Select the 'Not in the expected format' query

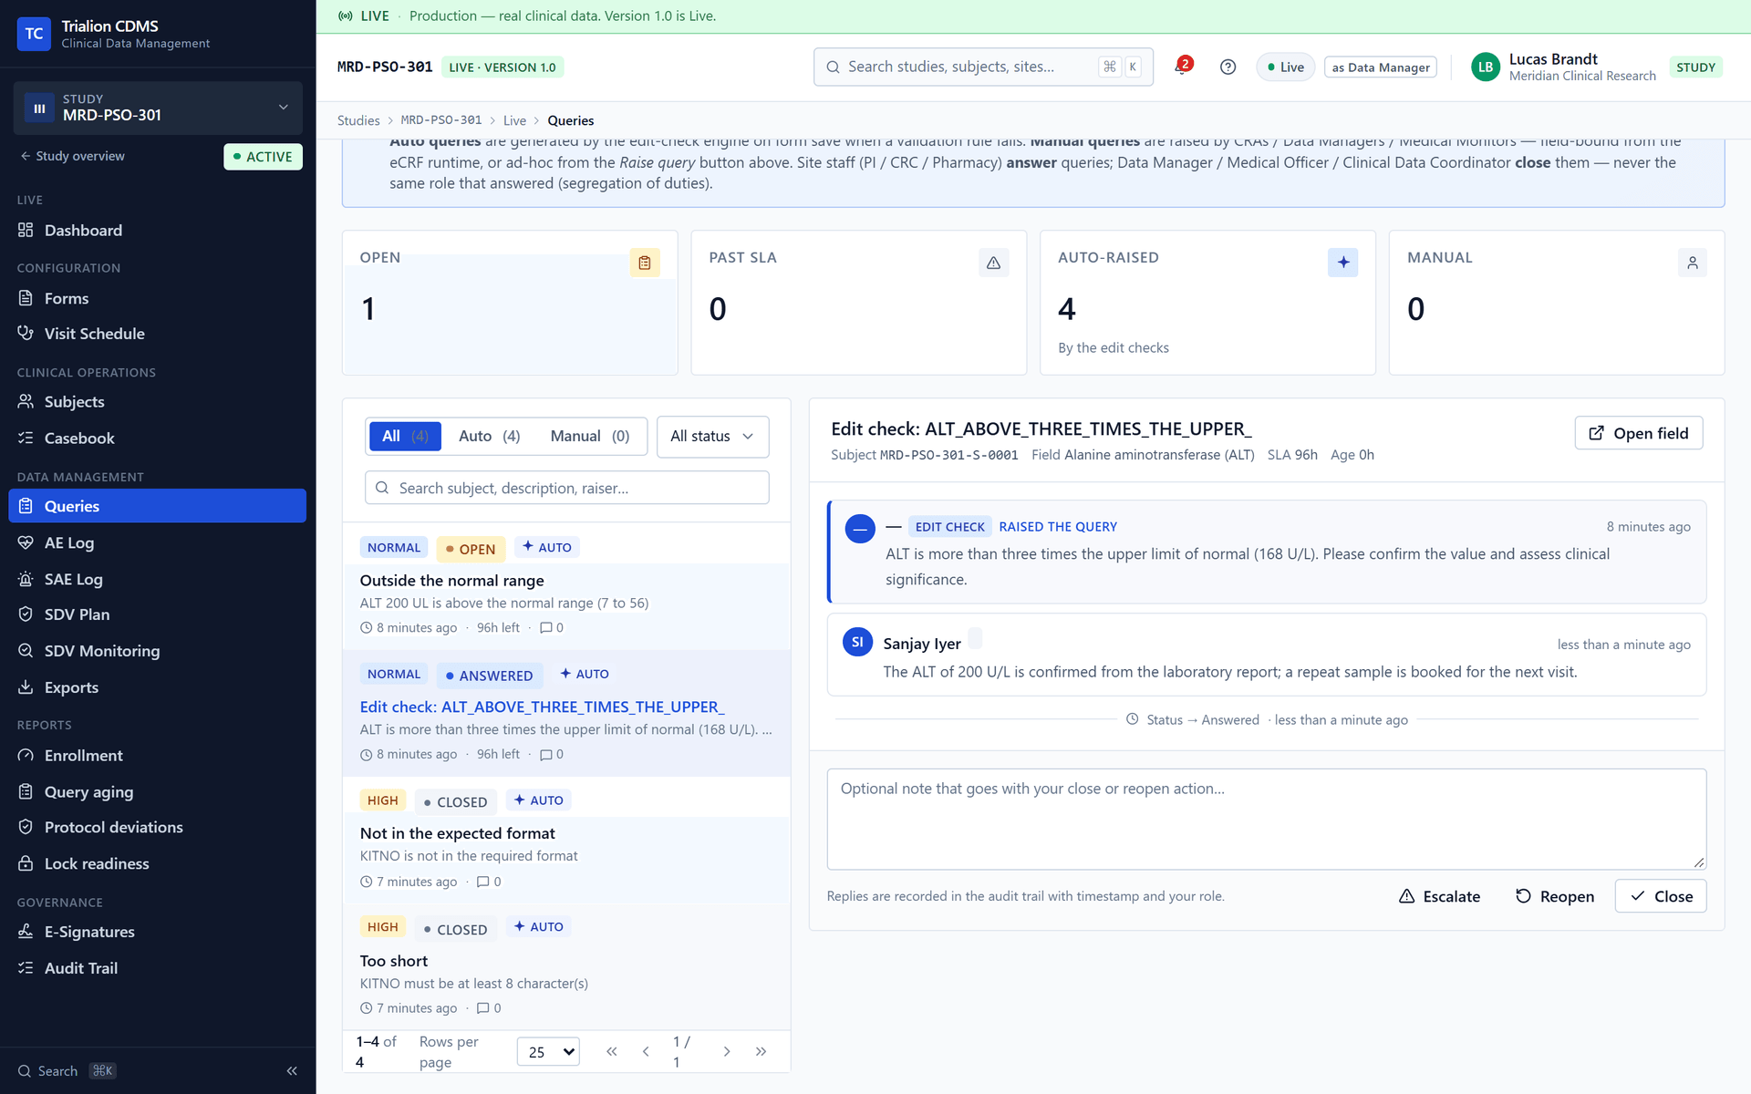pos(566,840)
